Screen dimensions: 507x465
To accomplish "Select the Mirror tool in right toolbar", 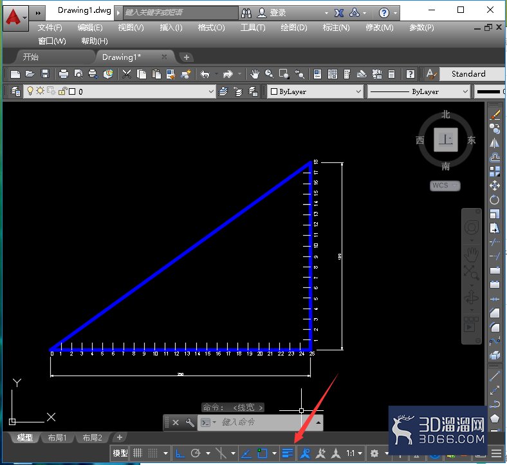I will pyautogui.click(x=494, y=143).
